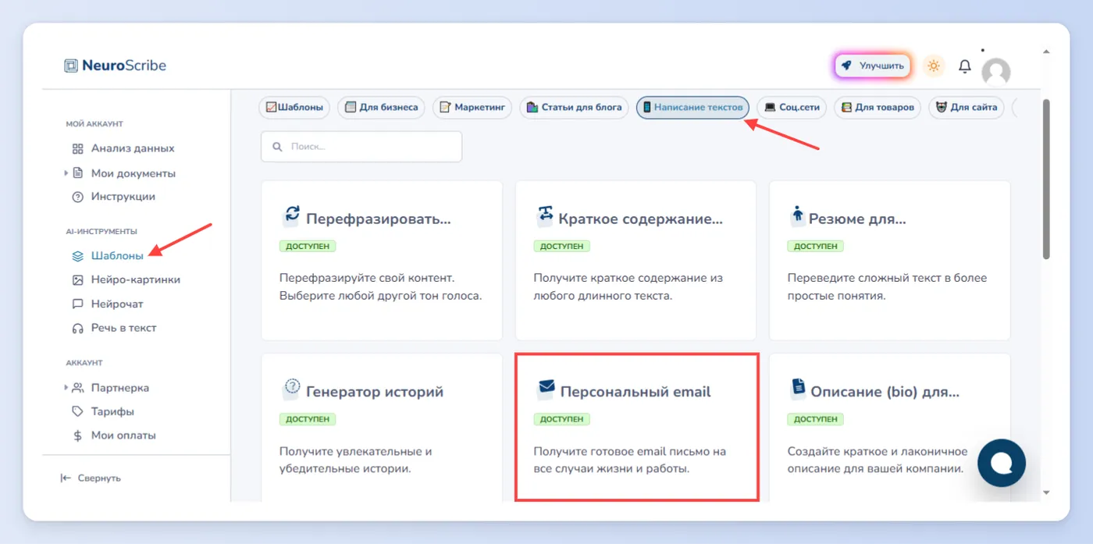Select the Для товаров category tab
Image resolution: width=1093 pixels, height=544 pixels.
(x=878, y=108)
